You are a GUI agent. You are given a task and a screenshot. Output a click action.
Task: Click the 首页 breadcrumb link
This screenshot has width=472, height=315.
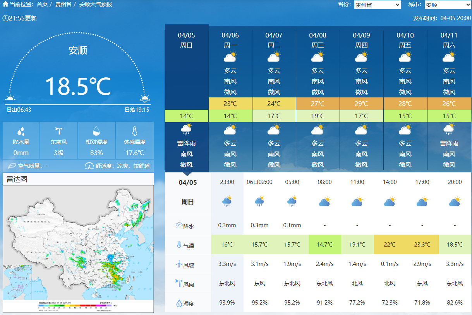[x=42, y=4]
